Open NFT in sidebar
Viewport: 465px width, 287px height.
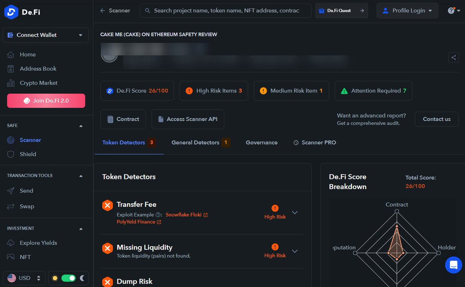[25, 257]
